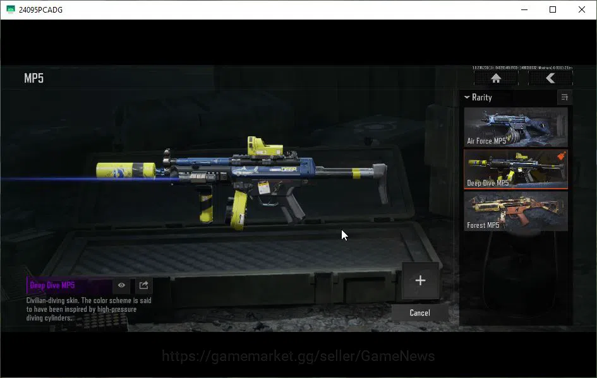Click the window app icon in title bar
The image size is (597, 378).
(10, 9)
